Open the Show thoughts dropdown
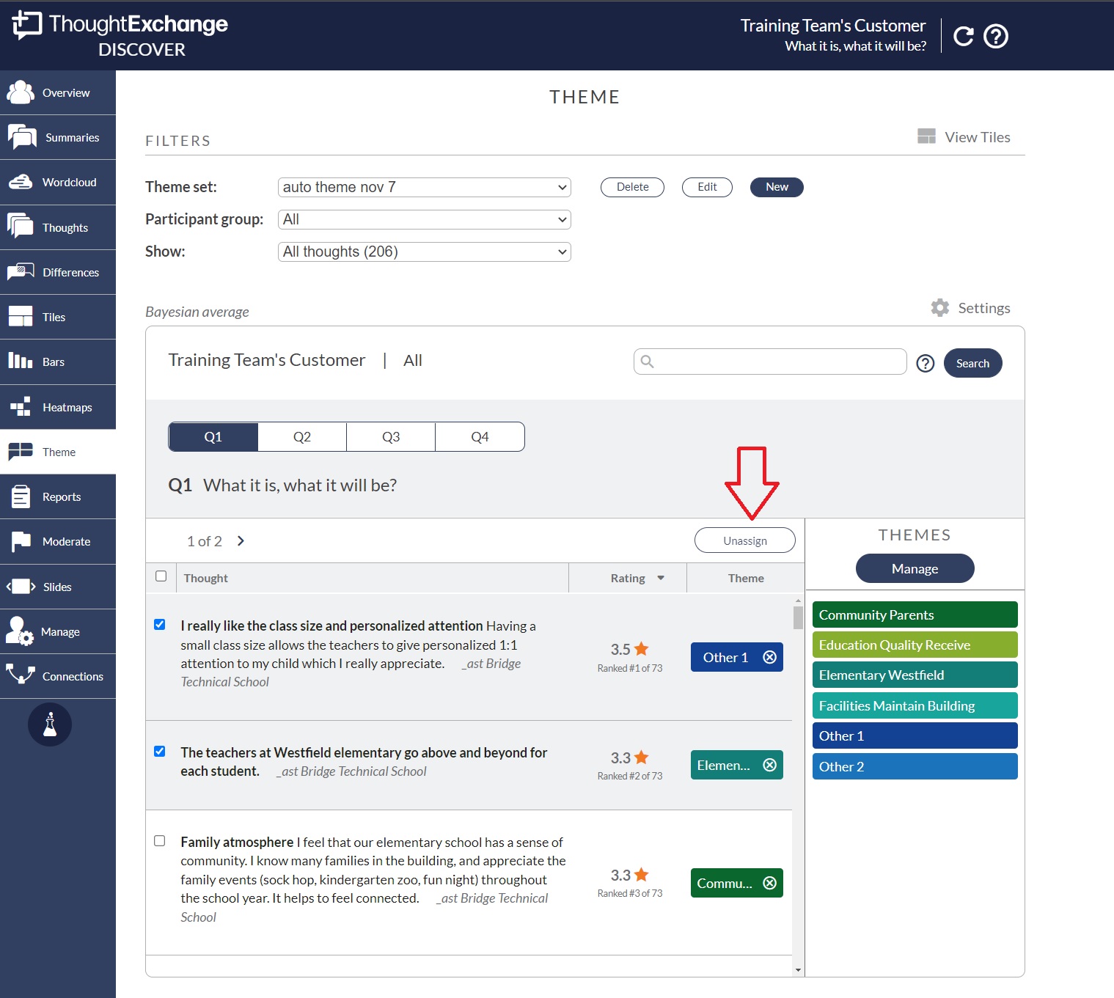Screen dimensions: 1114x998 pyautogui.click(x=425, y=252)
